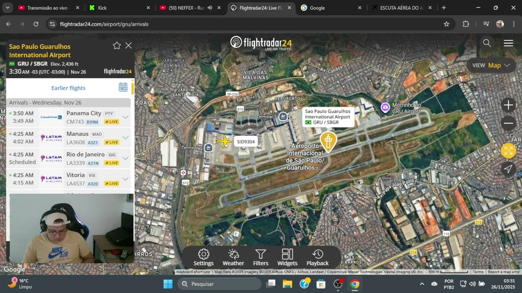
Task: Open map Terms link
Action: [x=478, y=272]
